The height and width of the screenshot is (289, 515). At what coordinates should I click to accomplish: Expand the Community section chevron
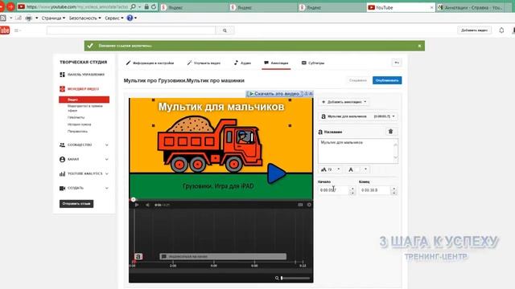click(107, 144)
